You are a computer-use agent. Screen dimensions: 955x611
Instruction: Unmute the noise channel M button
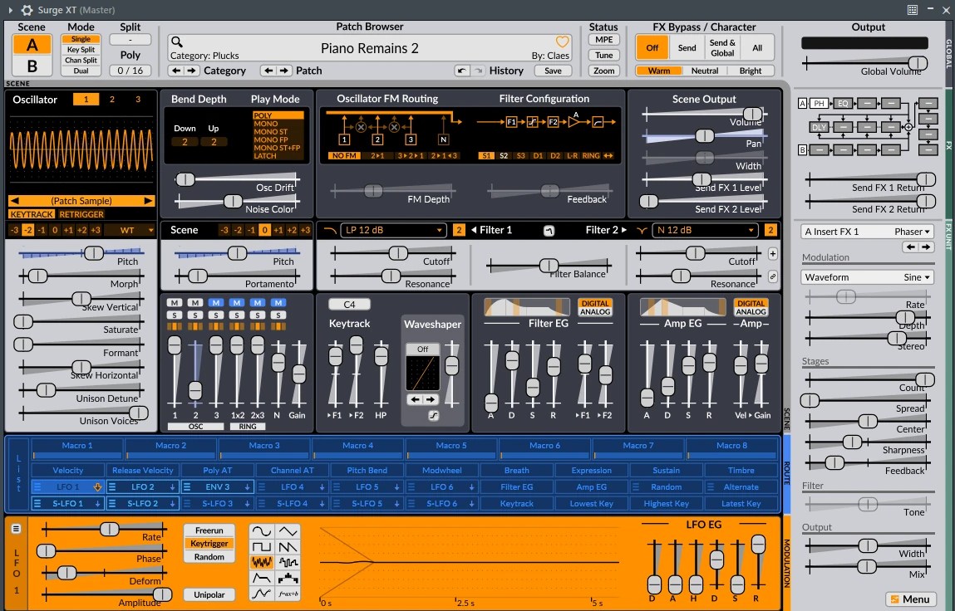click(278, 302)
